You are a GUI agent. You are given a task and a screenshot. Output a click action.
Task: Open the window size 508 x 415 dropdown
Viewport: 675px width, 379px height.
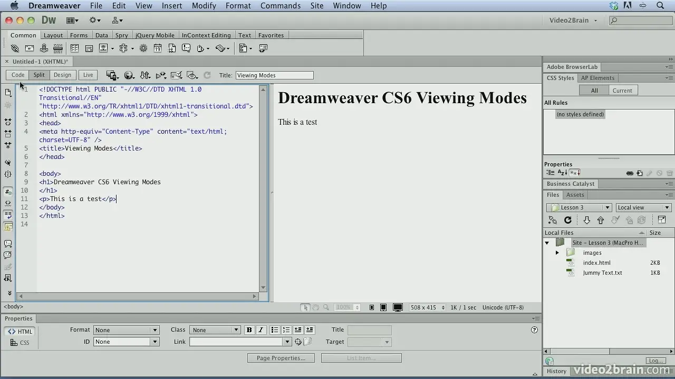point(428,307)
